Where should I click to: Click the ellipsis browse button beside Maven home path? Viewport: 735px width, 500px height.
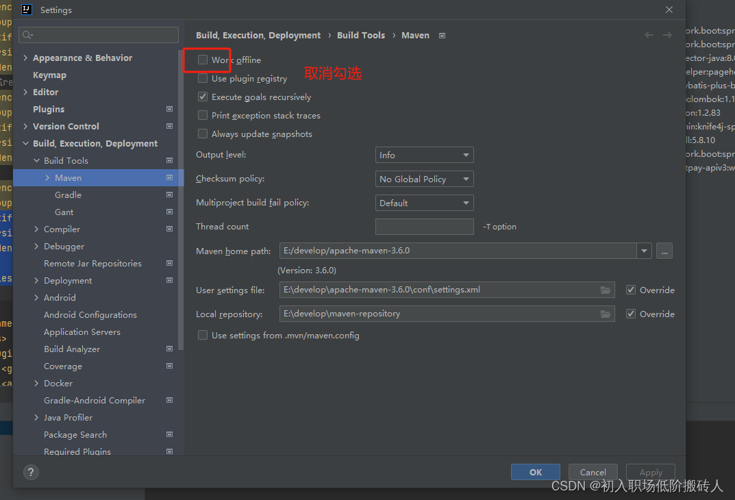(x=664, y=251)
